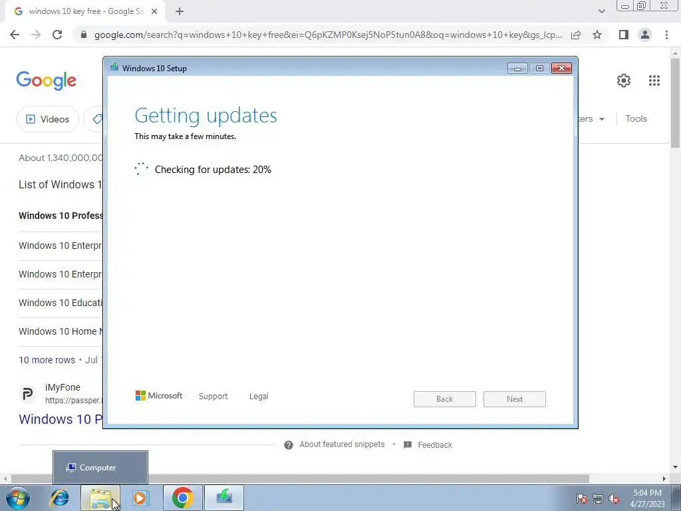Select Videos search filter
681x511 pixels.
click(x=47, y=119)
